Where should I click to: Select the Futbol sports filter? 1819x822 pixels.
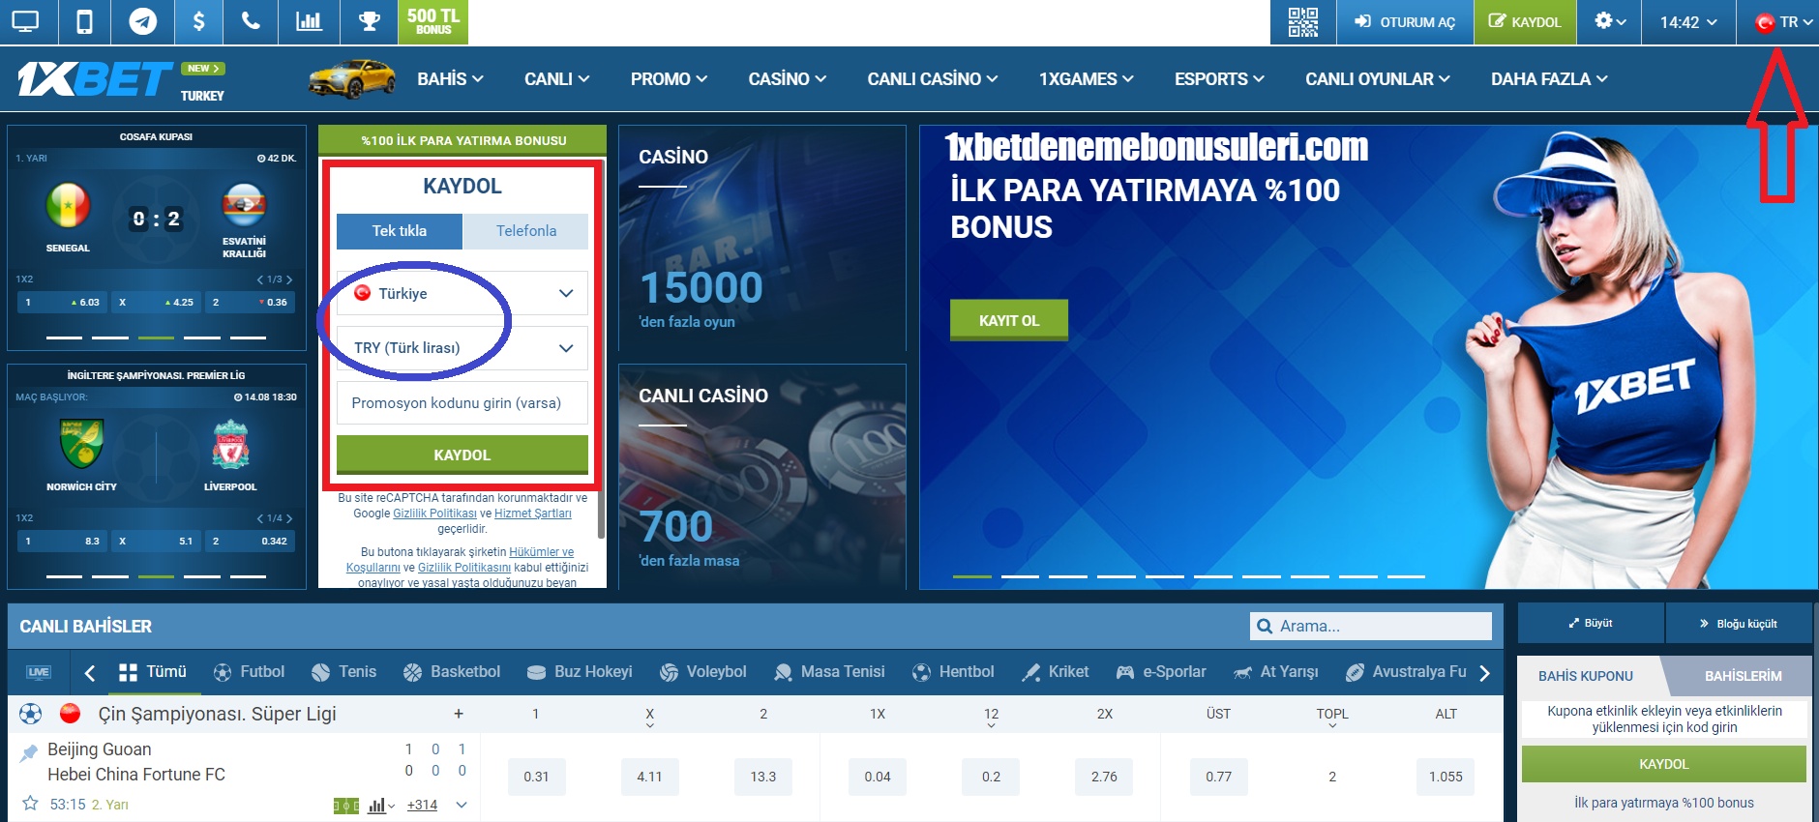point(250,672)
